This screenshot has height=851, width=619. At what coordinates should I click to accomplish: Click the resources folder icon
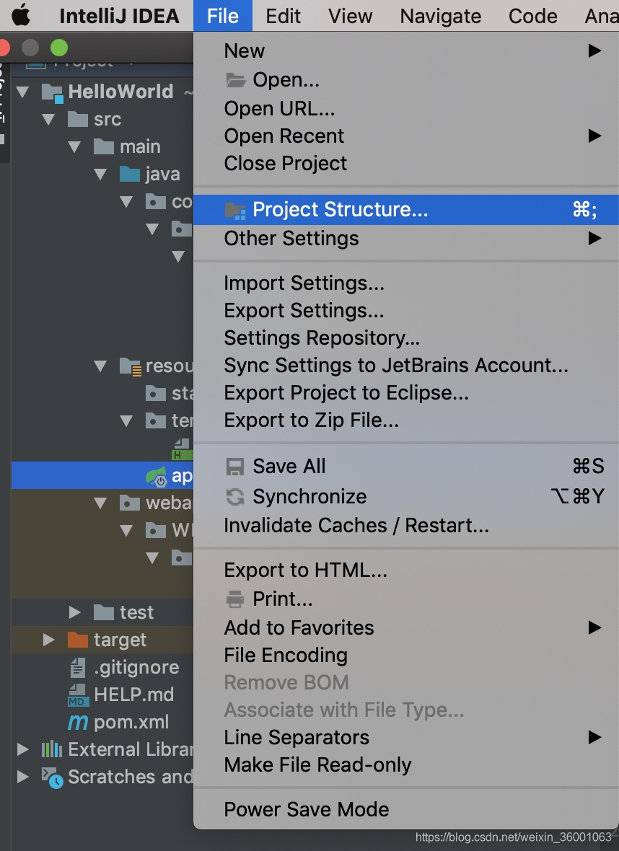[131, 367]
